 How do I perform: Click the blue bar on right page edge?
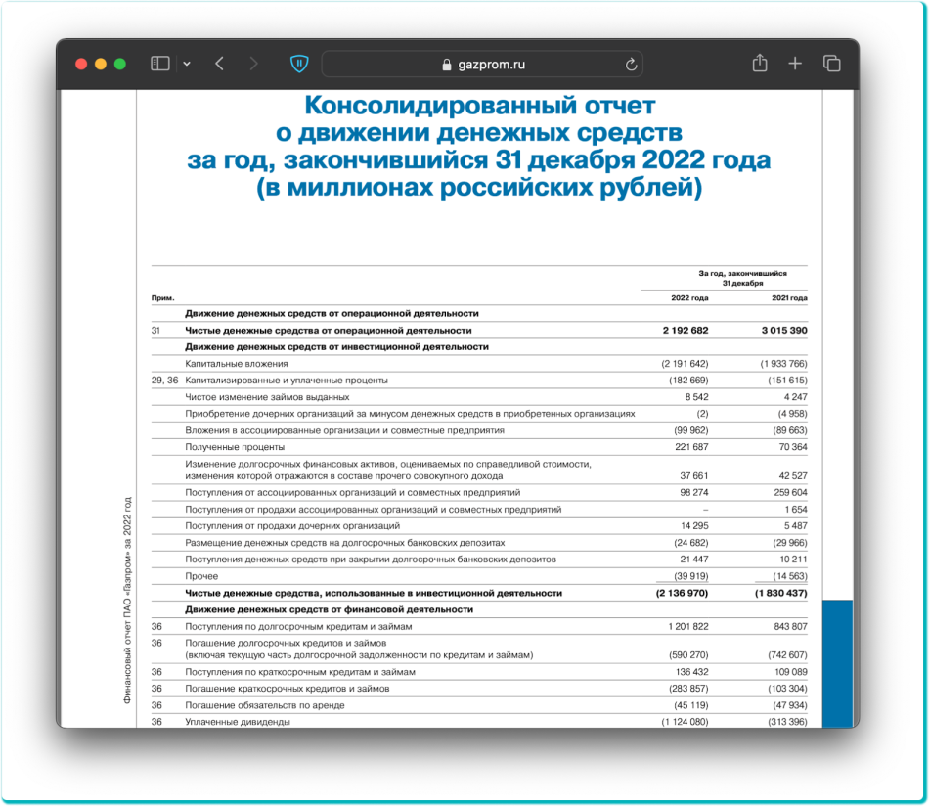tap(837, 663)
